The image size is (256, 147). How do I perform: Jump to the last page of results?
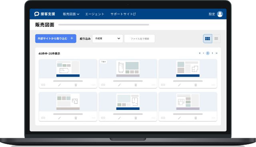coord(216,53)
